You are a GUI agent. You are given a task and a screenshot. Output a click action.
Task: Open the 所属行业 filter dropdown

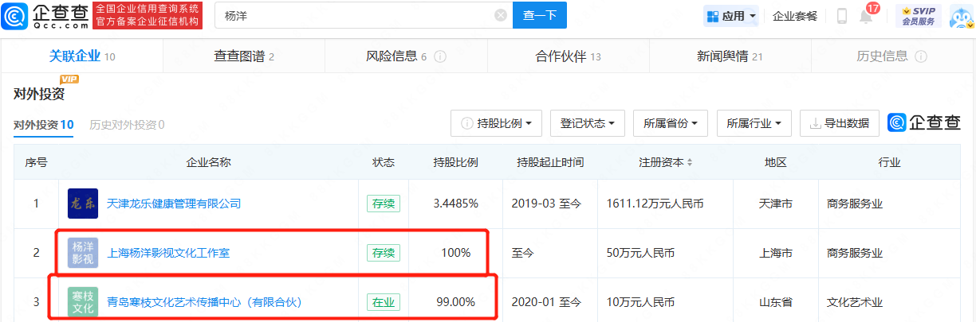click(x=754, y=123)
